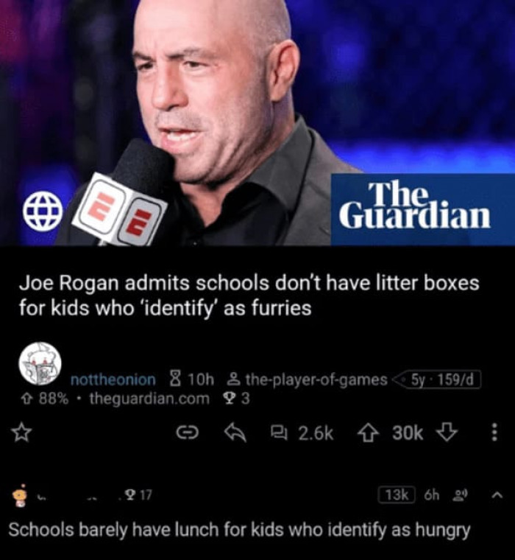The width and height of the screenshot is (515, 560).
Task: Open theguardian.com source domain
Action: click(x=149, y=398)
